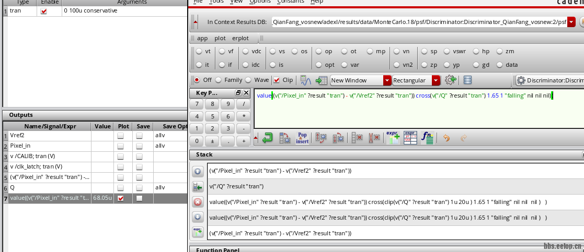Select the vf radio button

tap(222, 51)
